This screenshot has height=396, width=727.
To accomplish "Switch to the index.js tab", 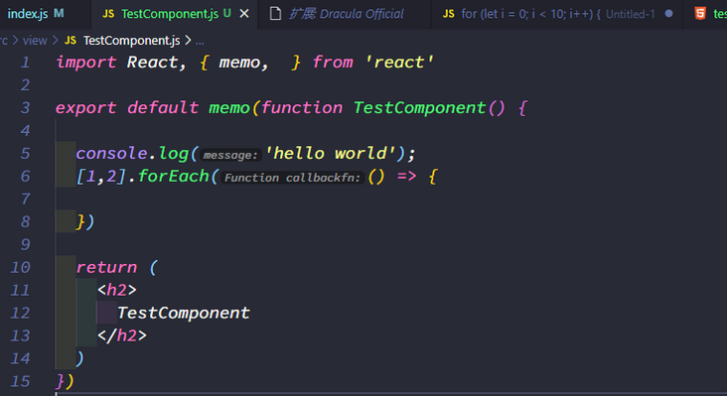I will [x=35, y=14].
